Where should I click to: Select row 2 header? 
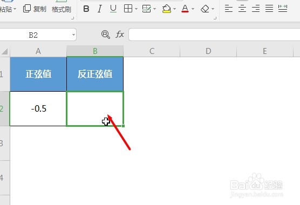[5, 108]
